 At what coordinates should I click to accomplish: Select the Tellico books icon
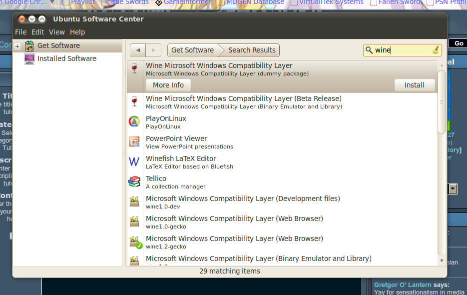click(134, 181)
